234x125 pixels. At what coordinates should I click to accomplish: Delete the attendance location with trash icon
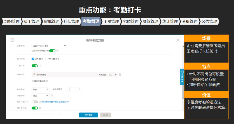[120, 75]
